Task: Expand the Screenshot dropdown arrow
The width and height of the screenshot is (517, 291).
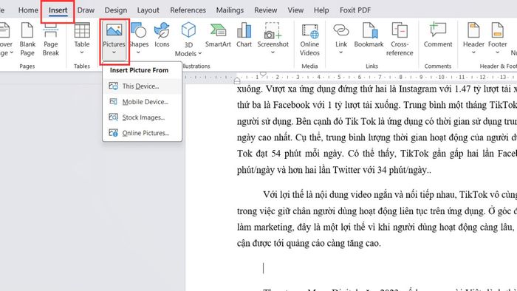Action: click(x=273, y=52)
